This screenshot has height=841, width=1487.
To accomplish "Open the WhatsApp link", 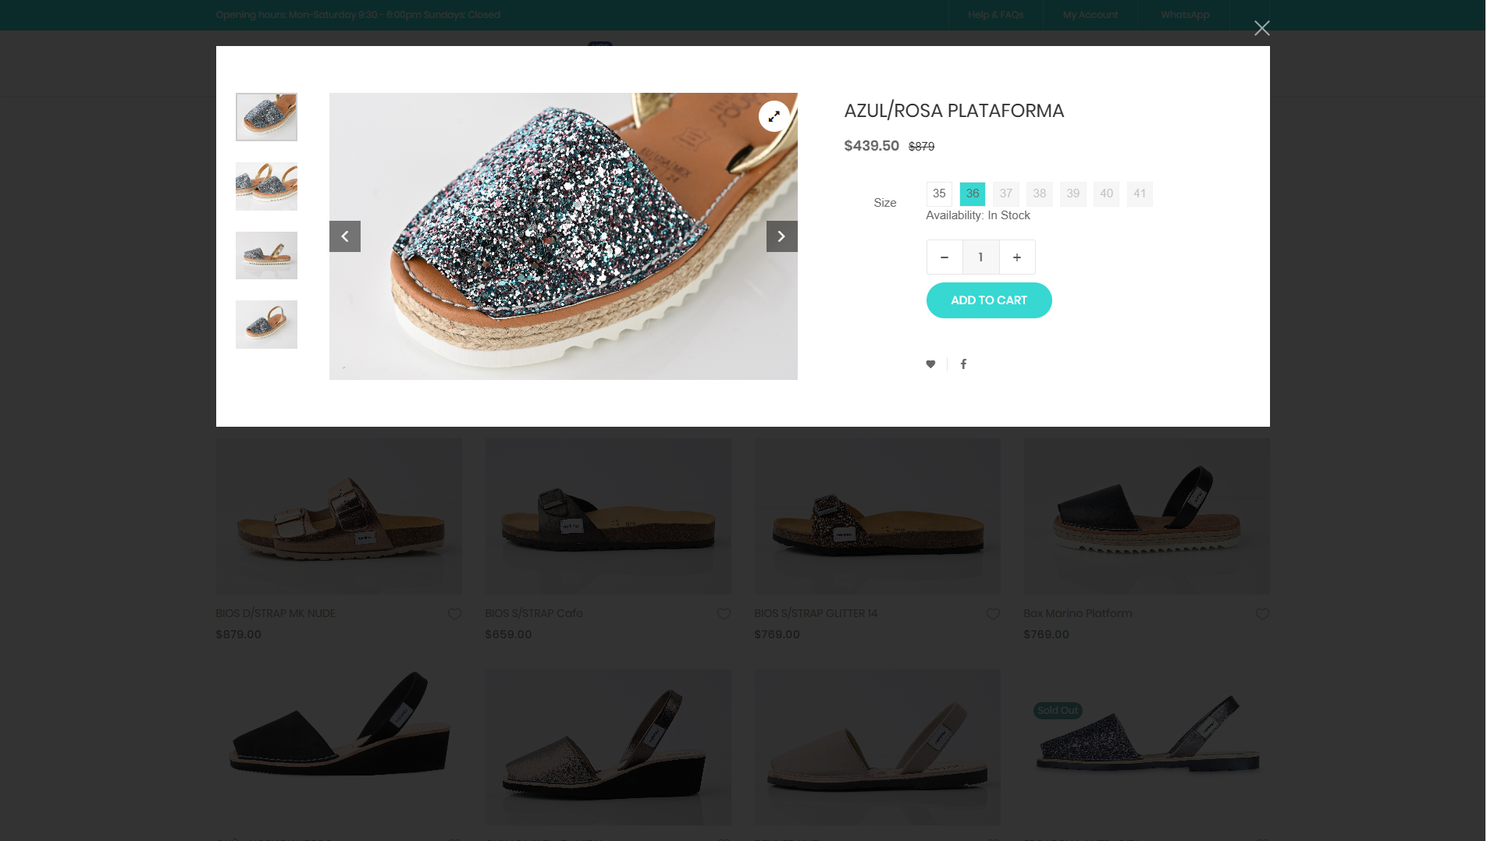I will pos(1184,15).
